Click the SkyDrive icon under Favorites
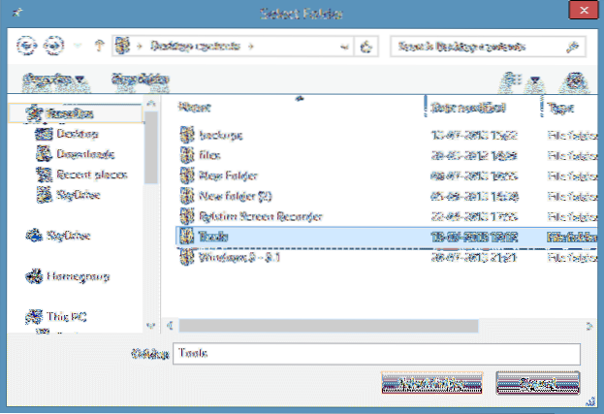 43,194
